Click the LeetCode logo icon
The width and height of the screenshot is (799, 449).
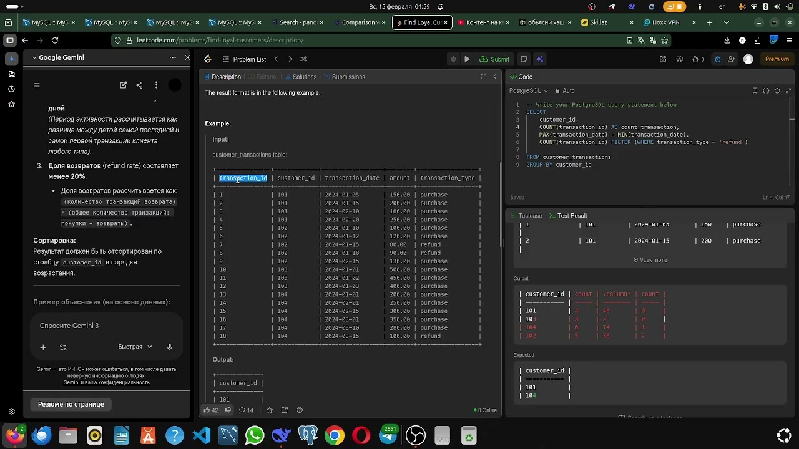tap(208, 59)
